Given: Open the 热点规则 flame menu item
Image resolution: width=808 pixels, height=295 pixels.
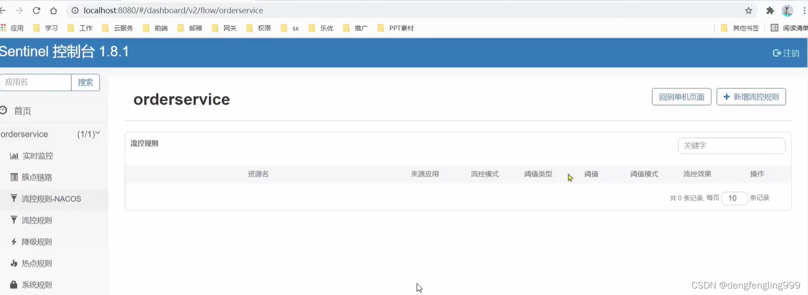Looking at the screenshot, I should (36, 263).
